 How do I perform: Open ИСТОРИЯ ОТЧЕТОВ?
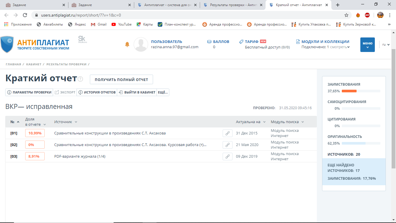coord(97,92)
